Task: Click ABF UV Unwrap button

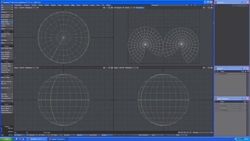Action: tap(7, 81)
